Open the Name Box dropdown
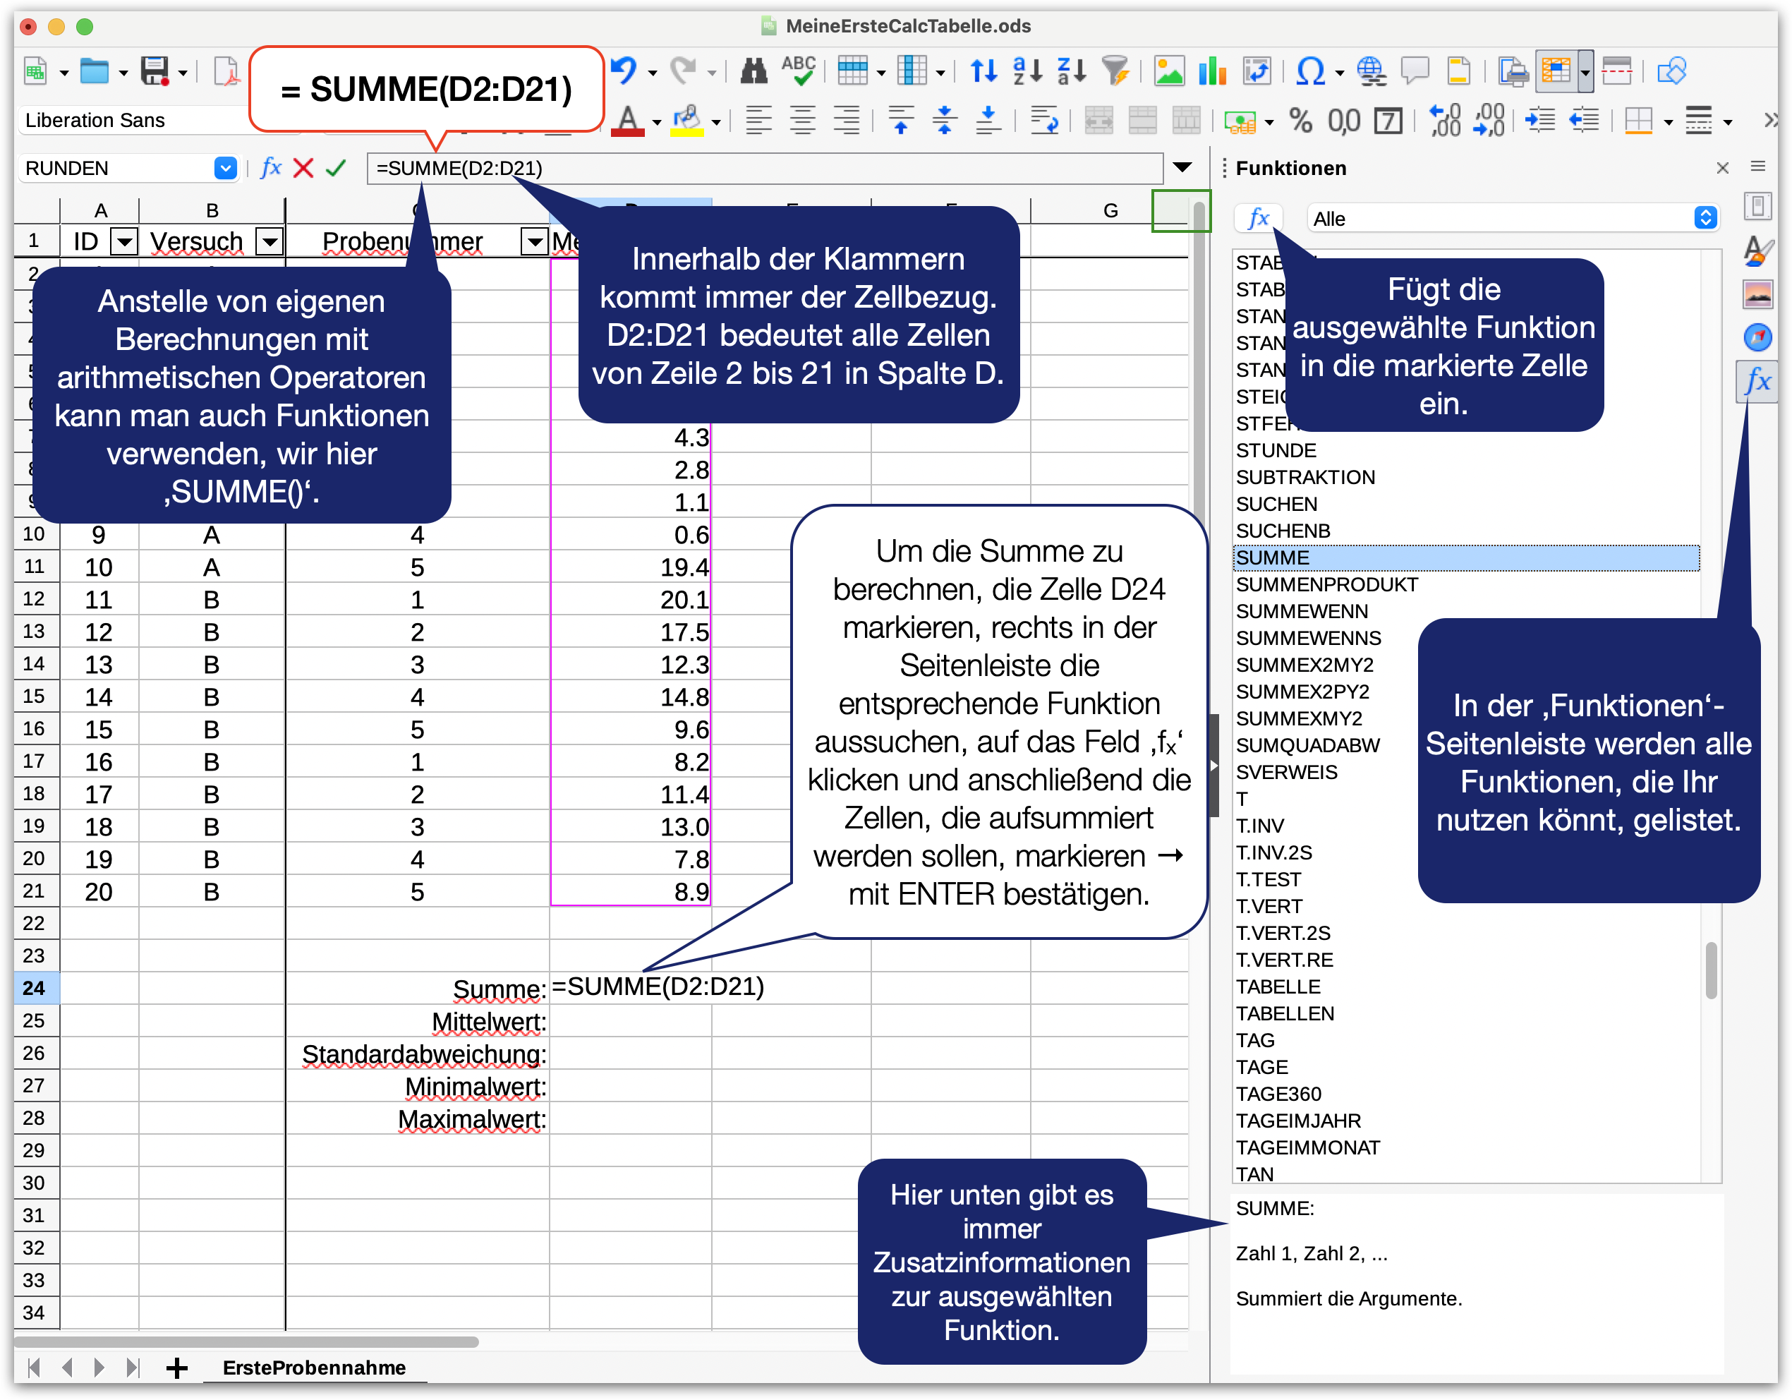The image size is (1792, 1400). 225,168
